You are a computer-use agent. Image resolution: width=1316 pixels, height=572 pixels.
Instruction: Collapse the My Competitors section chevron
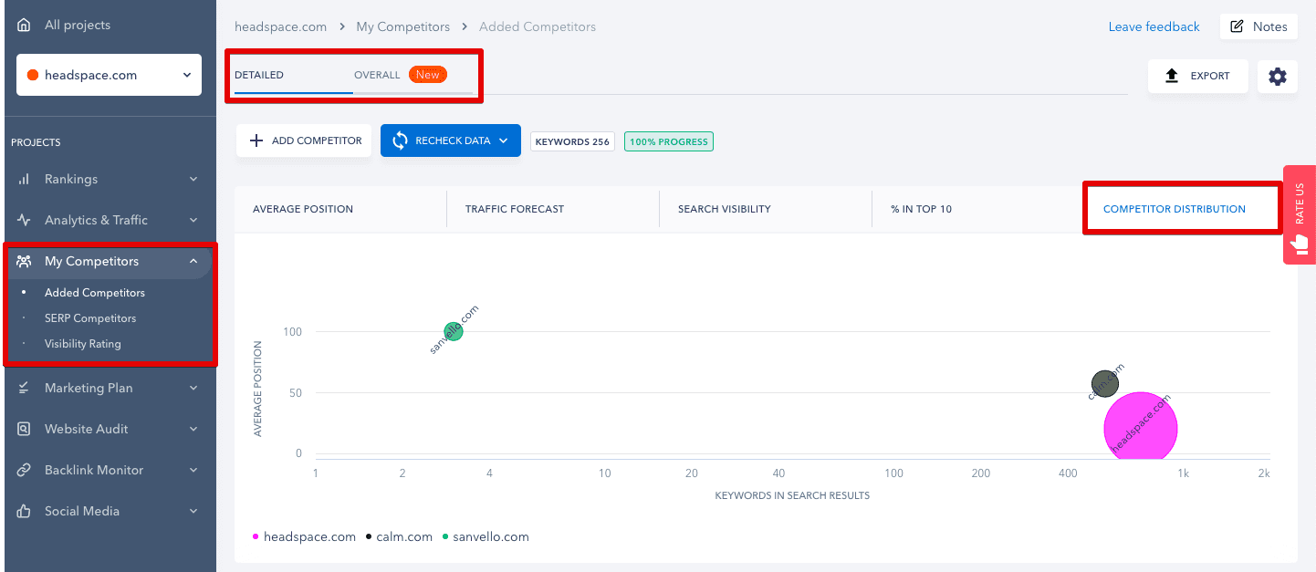(x=193, y=261)
